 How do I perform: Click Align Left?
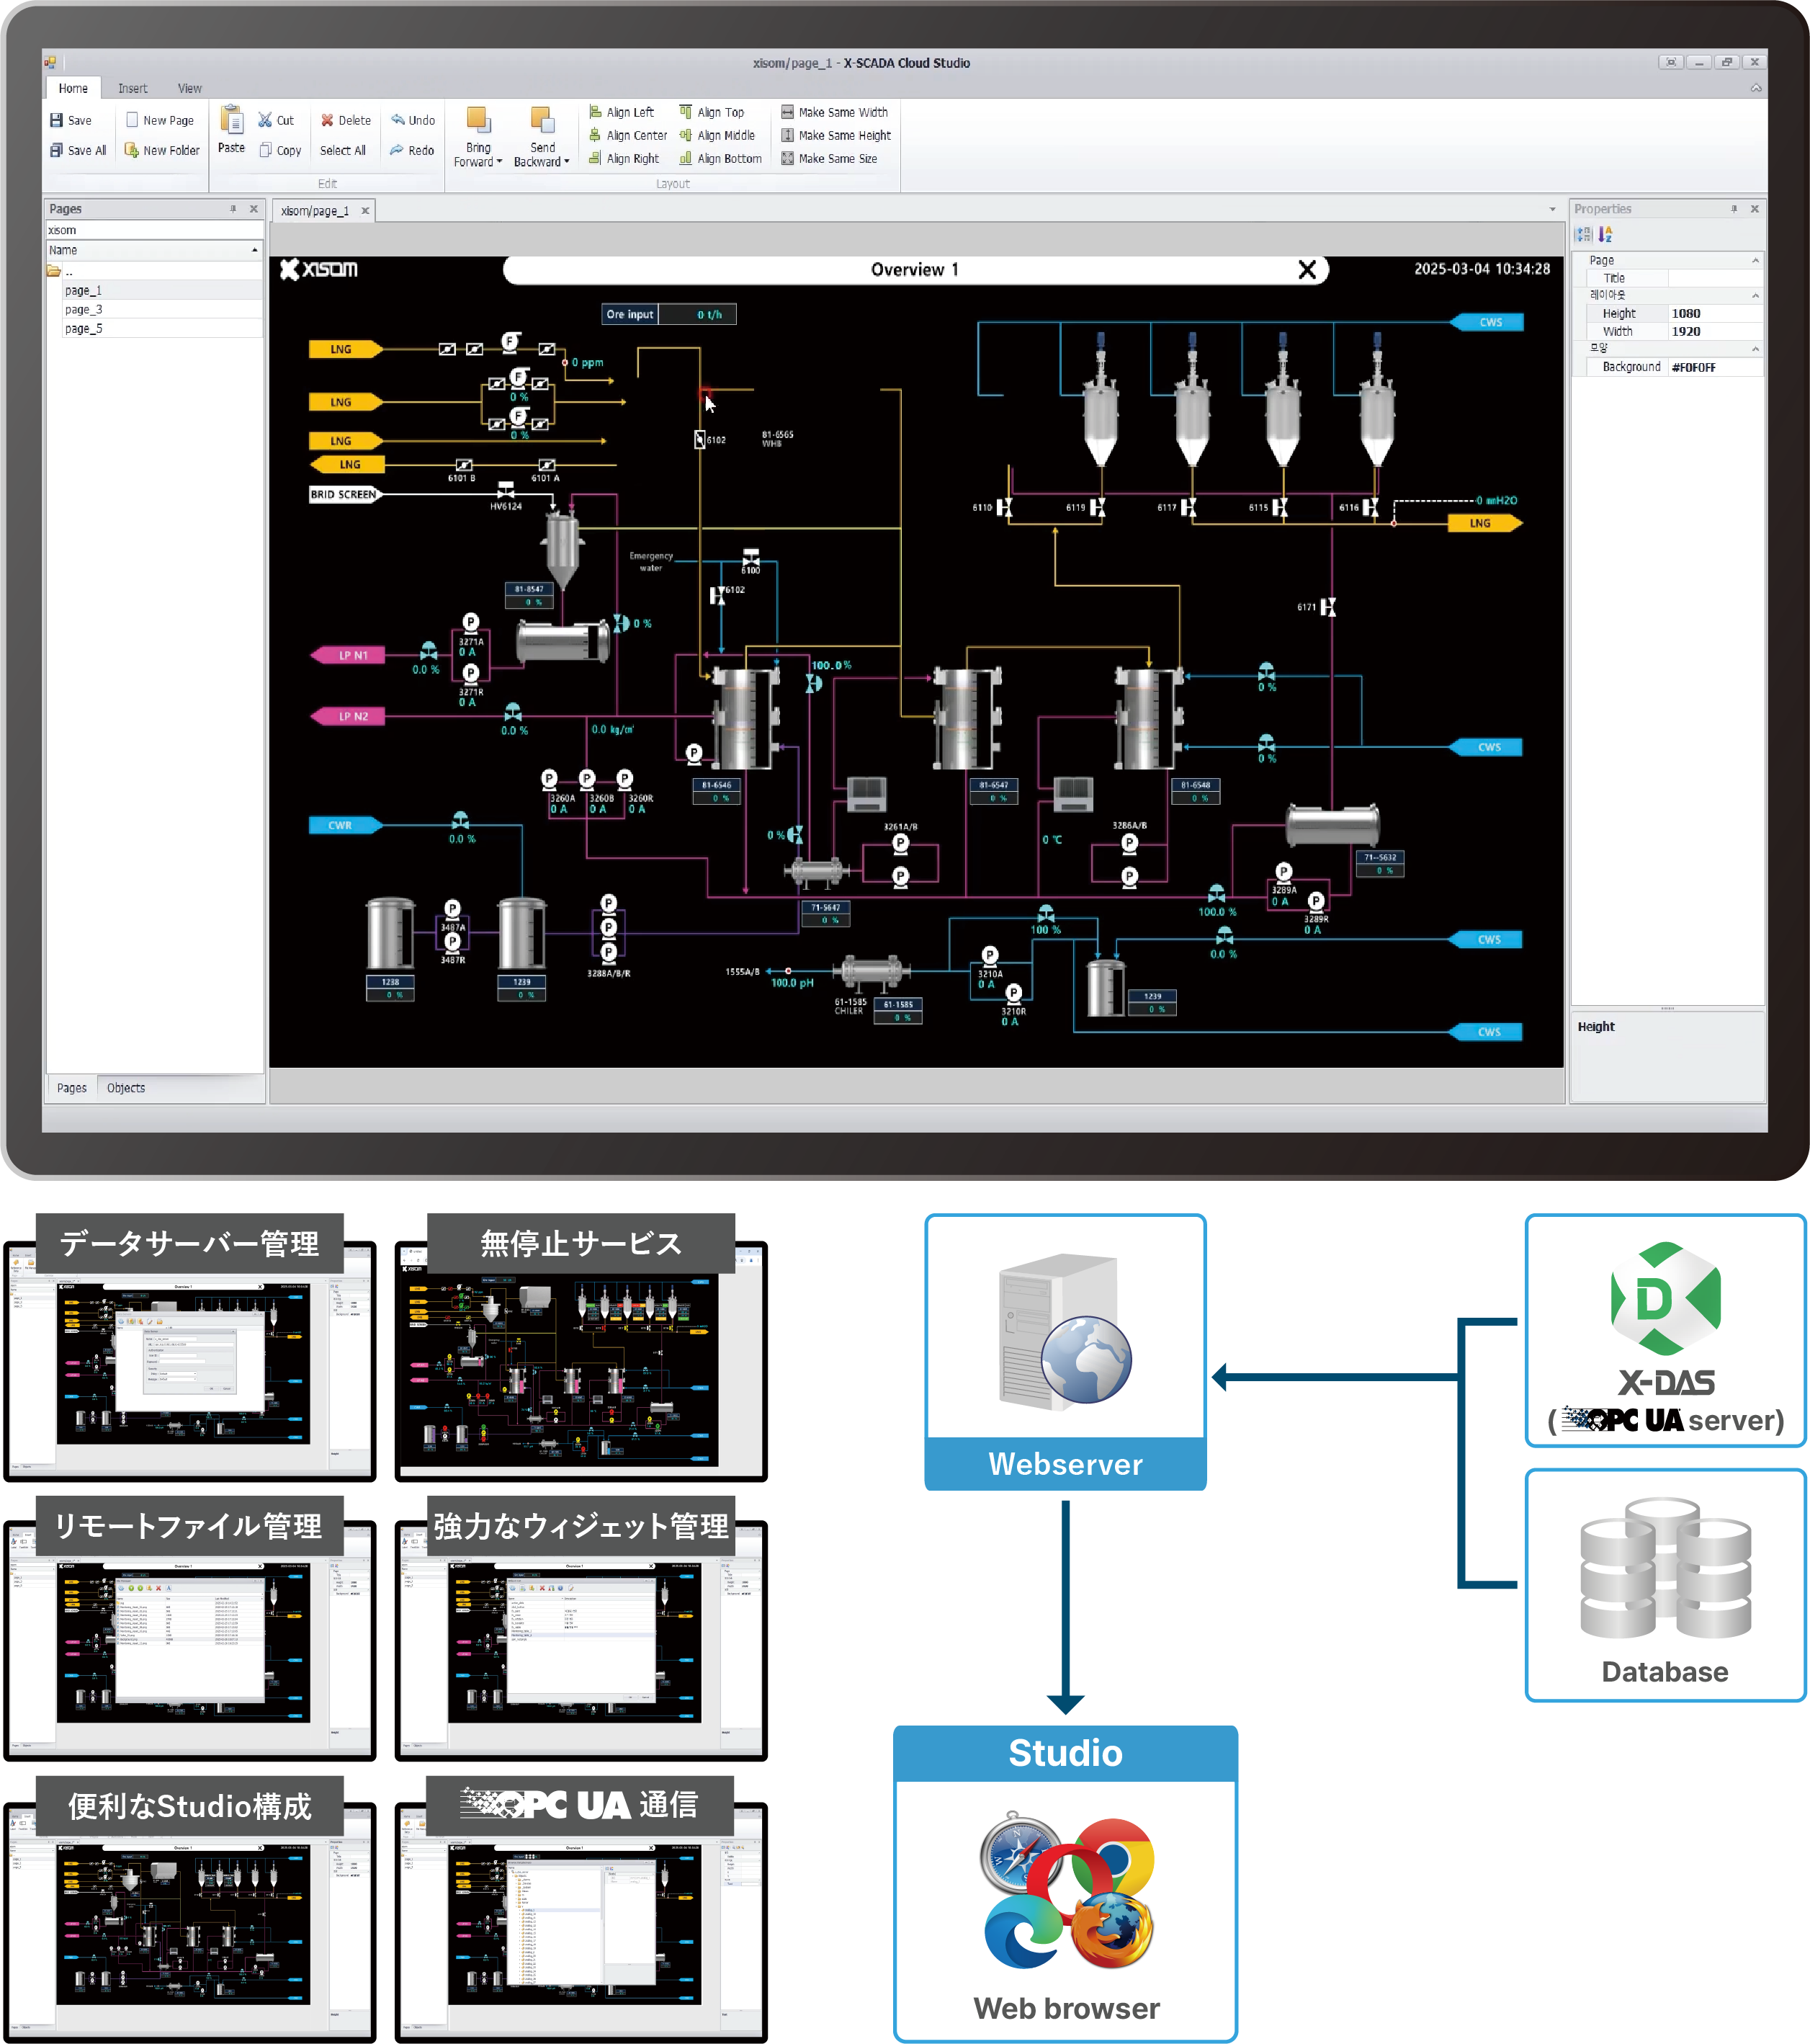621,112
